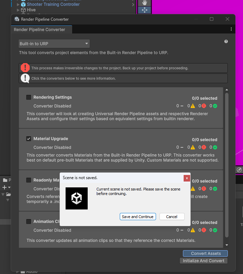Click the white info speech bubble icon
The height and width of the screenshot is (274, 243).
(x=25, y=78)
